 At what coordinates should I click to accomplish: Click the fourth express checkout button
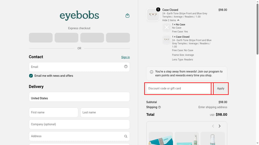tap(118, 38)
